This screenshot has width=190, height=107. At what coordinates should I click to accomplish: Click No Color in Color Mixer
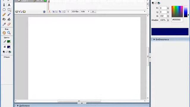pyautogui.click(x=156, y=3)
